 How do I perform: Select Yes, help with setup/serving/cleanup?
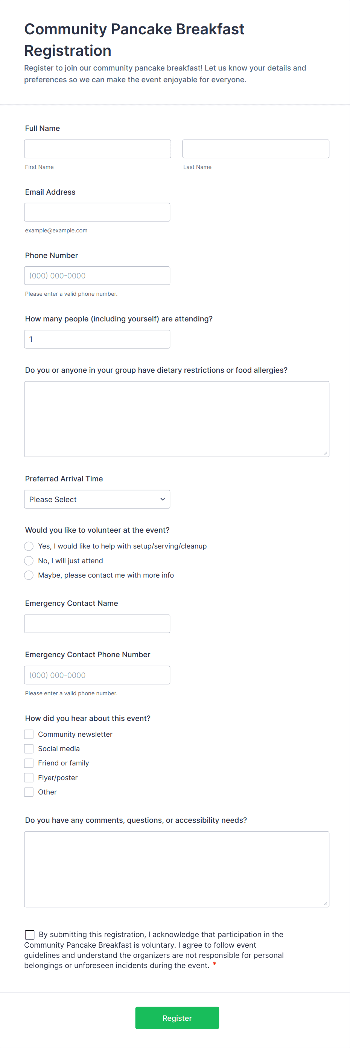point(29,546)
